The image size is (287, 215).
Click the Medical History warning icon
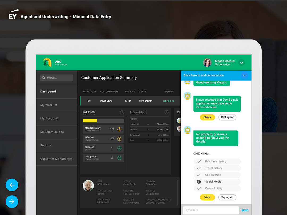tap(119, 129)
